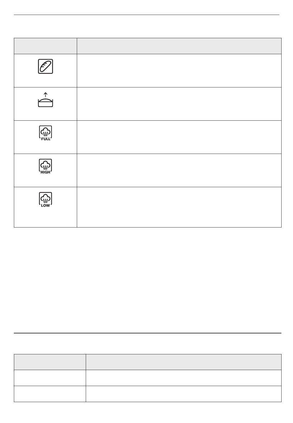Click the black divider line above bottom table
Image resolution: width=293 pixels, height=423 pixels.
point(148,333)
